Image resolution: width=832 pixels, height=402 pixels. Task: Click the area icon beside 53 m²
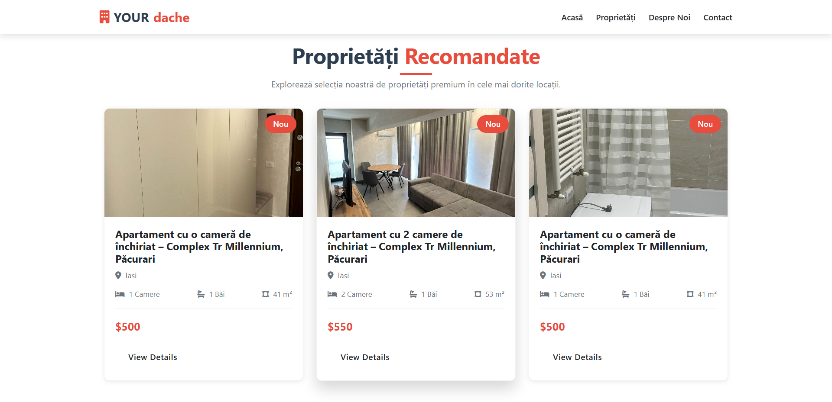pyautogui.click(x=478, y=294)
